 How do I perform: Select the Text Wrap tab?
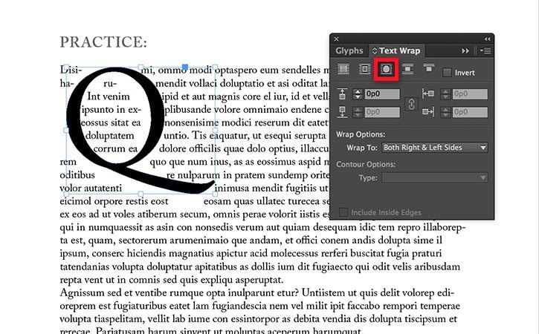[x=396, y=50]
